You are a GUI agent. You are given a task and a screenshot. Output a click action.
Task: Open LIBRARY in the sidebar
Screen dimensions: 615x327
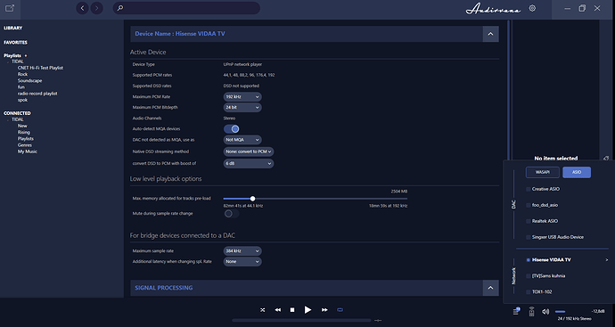13,29
